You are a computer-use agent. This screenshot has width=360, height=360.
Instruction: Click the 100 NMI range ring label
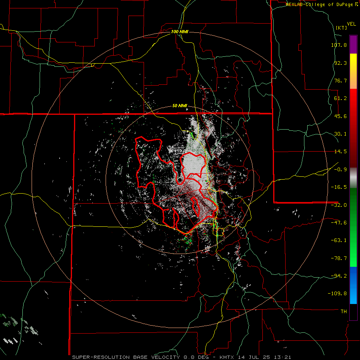(x=180, y=32)
